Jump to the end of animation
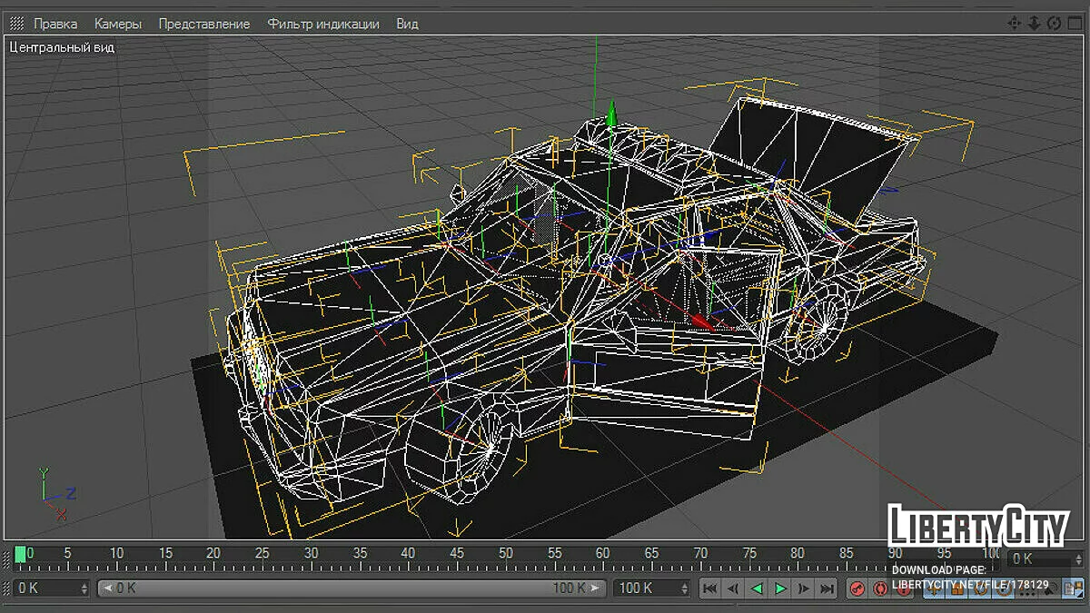Image resolution: width=1090 pixels, height=613 pixels. tap(827, 588)
